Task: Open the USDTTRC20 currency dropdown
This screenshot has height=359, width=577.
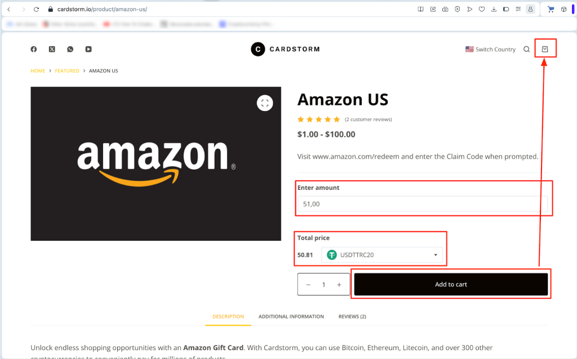Action: 383,255
